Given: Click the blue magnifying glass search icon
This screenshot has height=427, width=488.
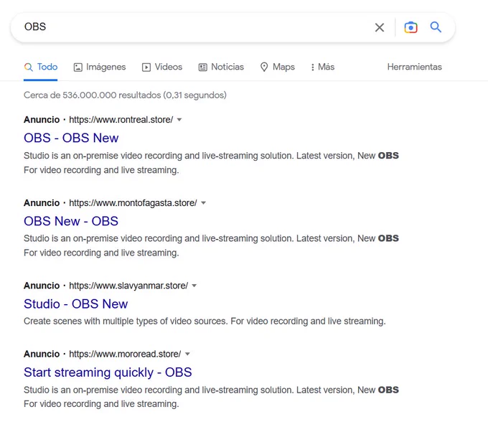Looking at the screenshot, I should click(x=436, y=27).
